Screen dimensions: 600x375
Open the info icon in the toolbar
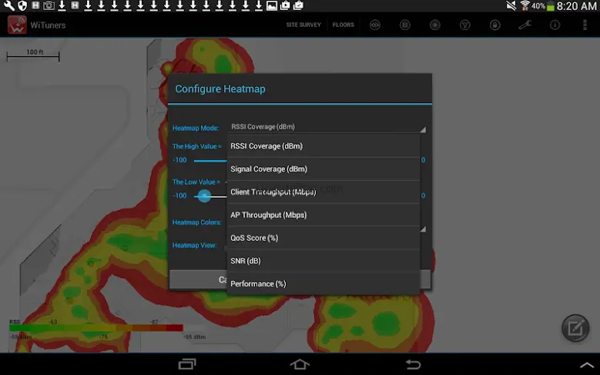[x=555, y=25]
